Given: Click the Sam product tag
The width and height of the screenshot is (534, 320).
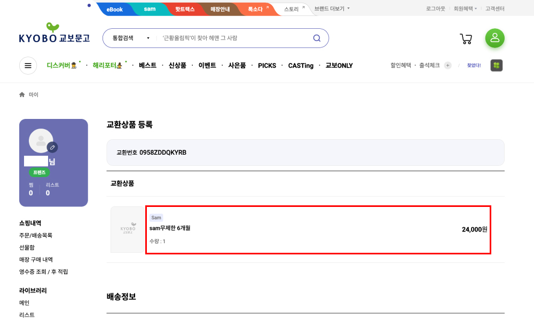Looking at the screenshot, I should [156, 218].
